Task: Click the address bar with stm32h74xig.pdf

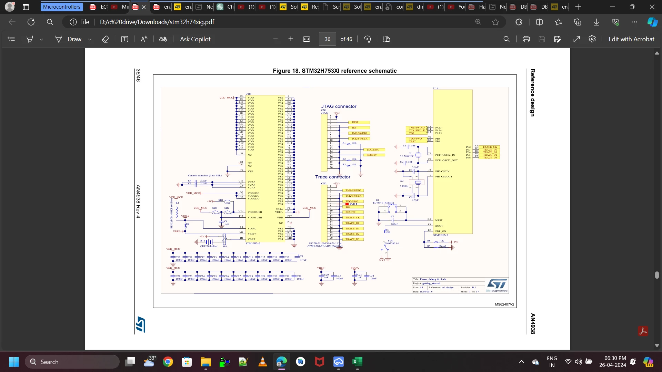Action: [157, 22]
